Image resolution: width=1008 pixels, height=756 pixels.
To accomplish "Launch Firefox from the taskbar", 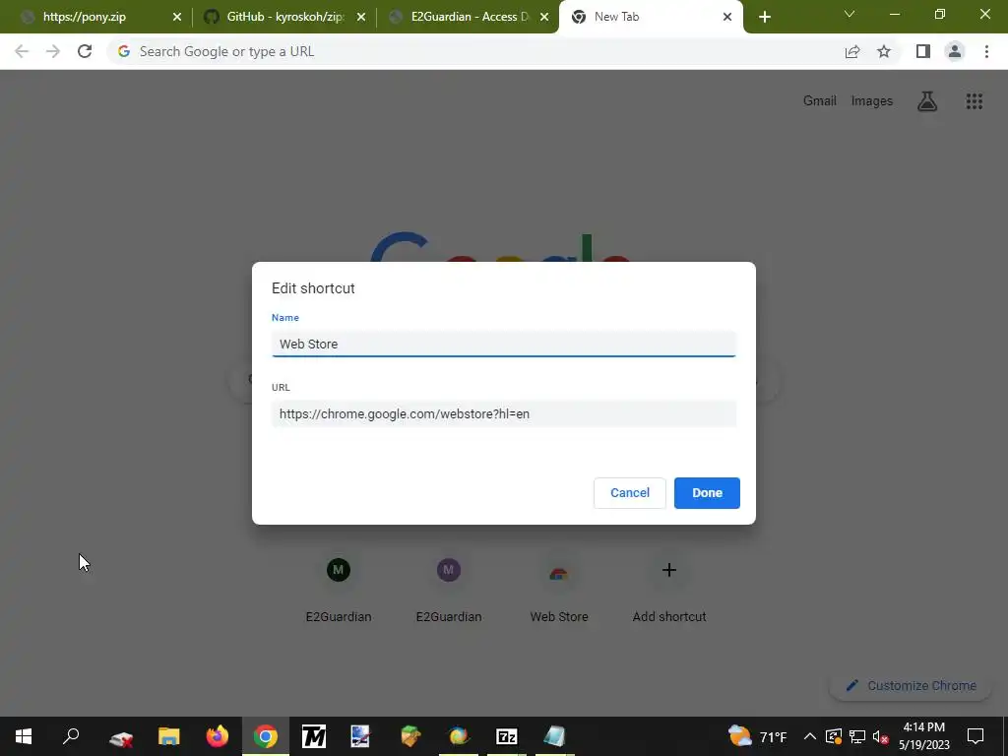I will pyautogui.click(x=218, y=736).
